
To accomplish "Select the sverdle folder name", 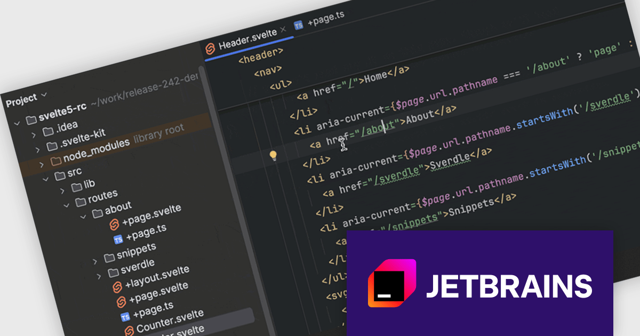I will pyautogui.click(x=138, y=267).
